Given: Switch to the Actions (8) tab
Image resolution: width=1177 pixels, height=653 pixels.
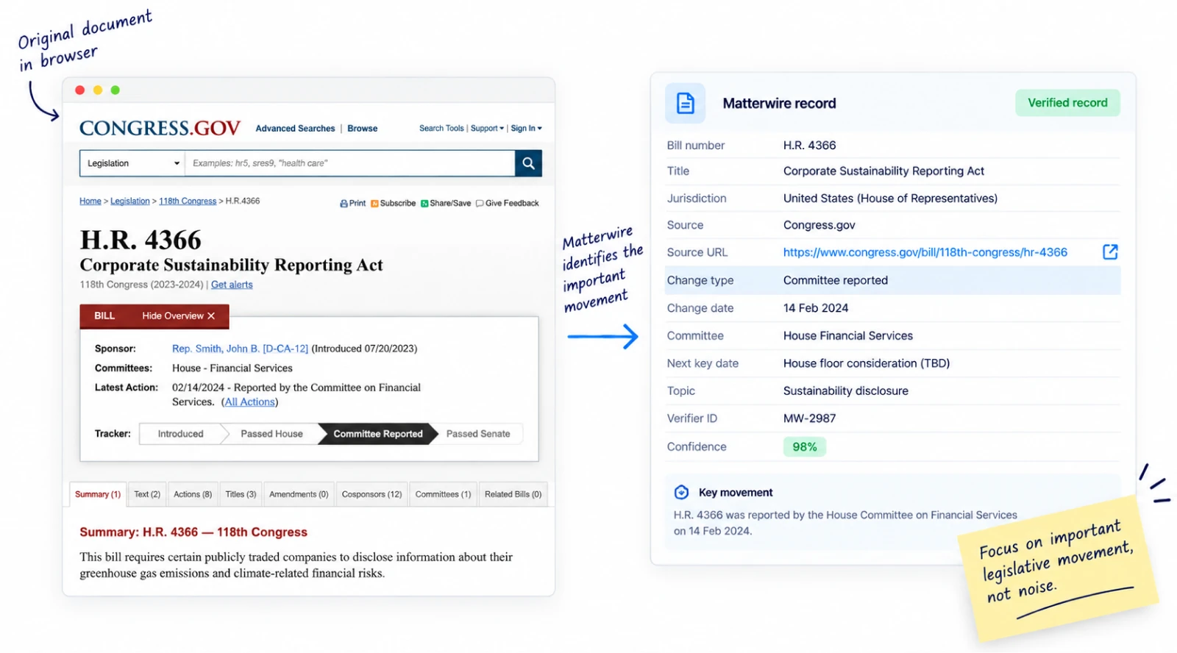Looking at the screenshot, I should tap(193, 495).
